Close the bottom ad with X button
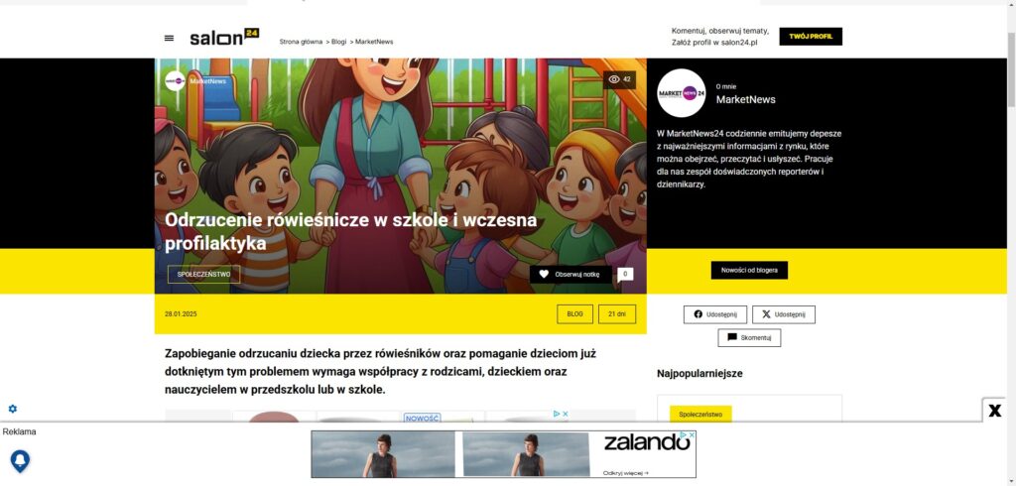Image resolution: width=1016 pixels, height=486 pixels. 994,411
